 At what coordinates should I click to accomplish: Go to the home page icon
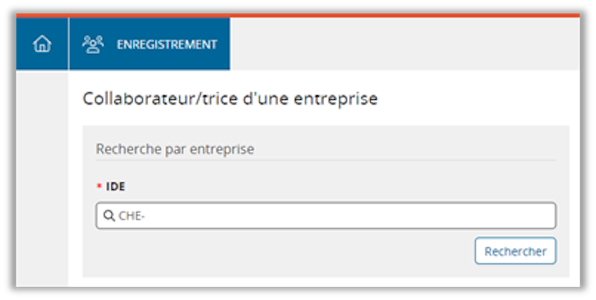tap(42, 44)
